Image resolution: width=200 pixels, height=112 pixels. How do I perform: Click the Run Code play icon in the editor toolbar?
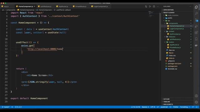pyautogui.click(x=150, y=6)
